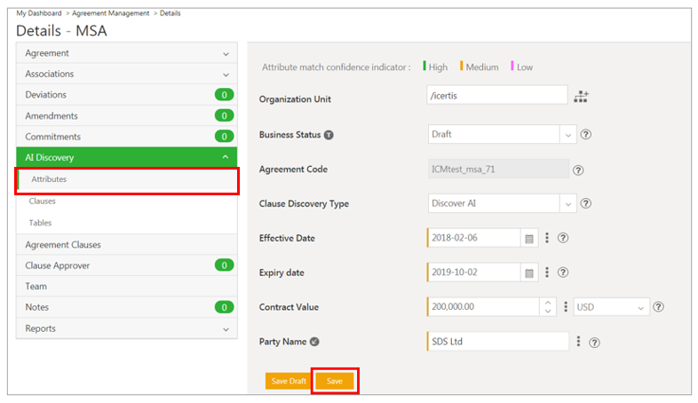Image resolution: width=698 pixels, height=403 pixels.
Task: Click the Medium confidence indicator legend
Action: tap(479, 67)
